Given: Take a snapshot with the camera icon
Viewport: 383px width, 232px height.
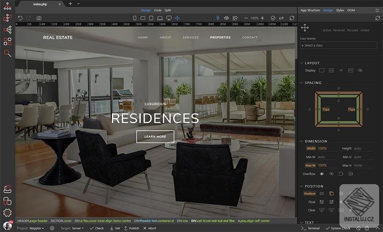Looking at the screenshot, I should pos(39,18).
